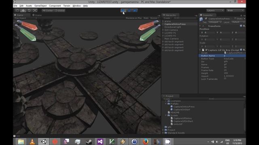The height and width of the screenshot is (145, 259).
Task: Toggle the Stats overlay button
Action: [146, 18]
